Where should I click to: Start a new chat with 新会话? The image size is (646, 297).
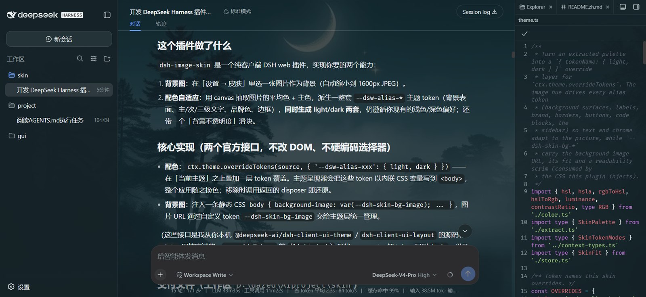(59, 39)
